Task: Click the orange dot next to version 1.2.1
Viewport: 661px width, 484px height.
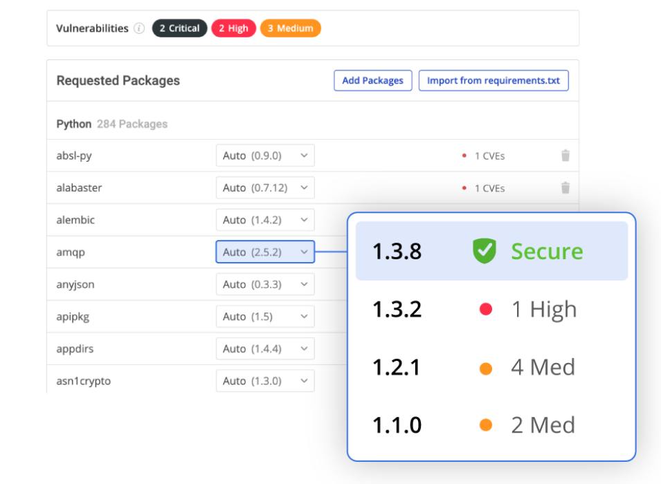Action: pos(486,367)
